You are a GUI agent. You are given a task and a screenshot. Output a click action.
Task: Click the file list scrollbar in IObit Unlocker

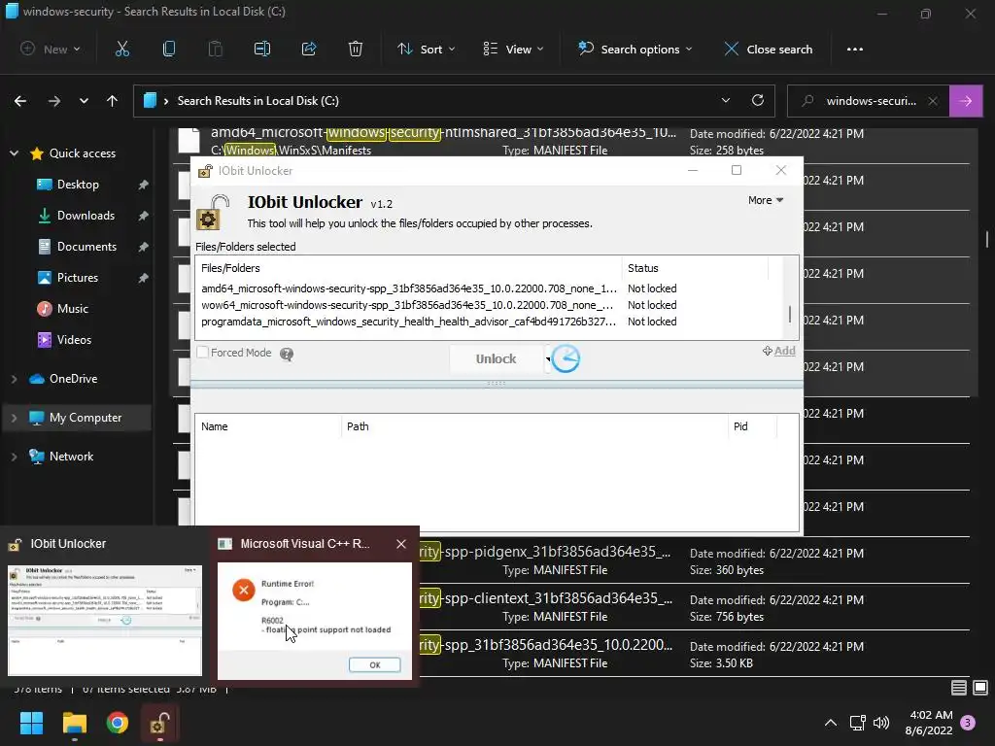point(790,314)
